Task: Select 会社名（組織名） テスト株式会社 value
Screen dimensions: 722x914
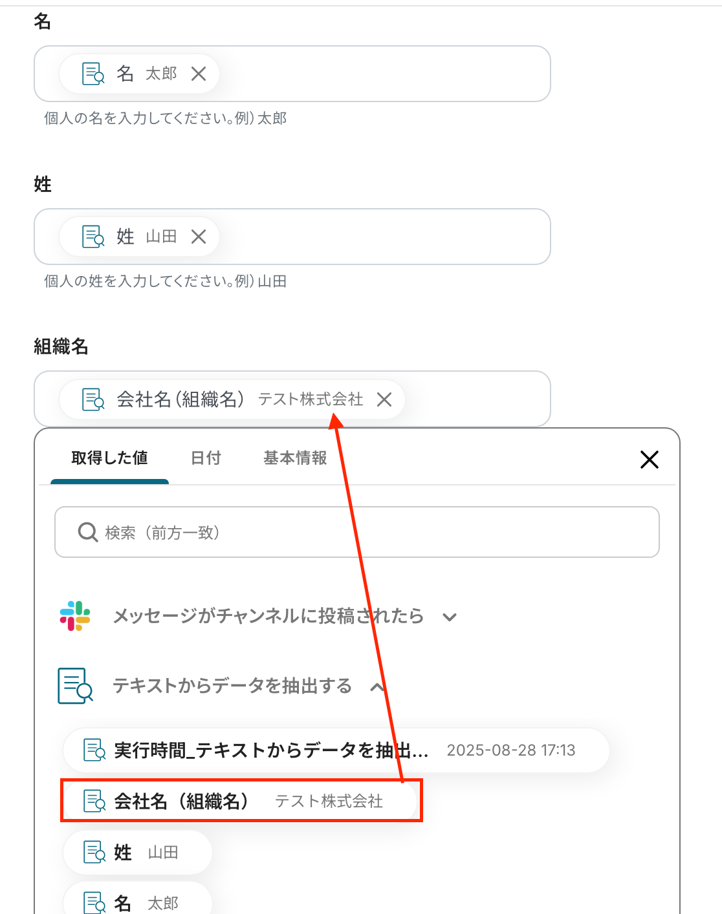Action: [241, 801]
